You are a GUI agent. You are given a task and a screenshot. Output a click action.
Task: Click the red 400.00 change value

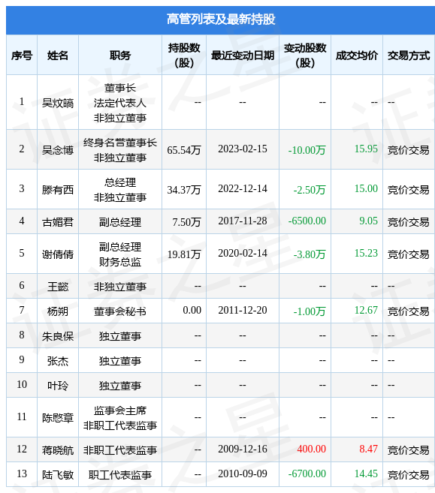click(x=311, y=449)
